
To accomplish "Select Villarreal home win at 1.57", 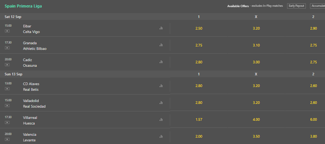I will 199,120.
